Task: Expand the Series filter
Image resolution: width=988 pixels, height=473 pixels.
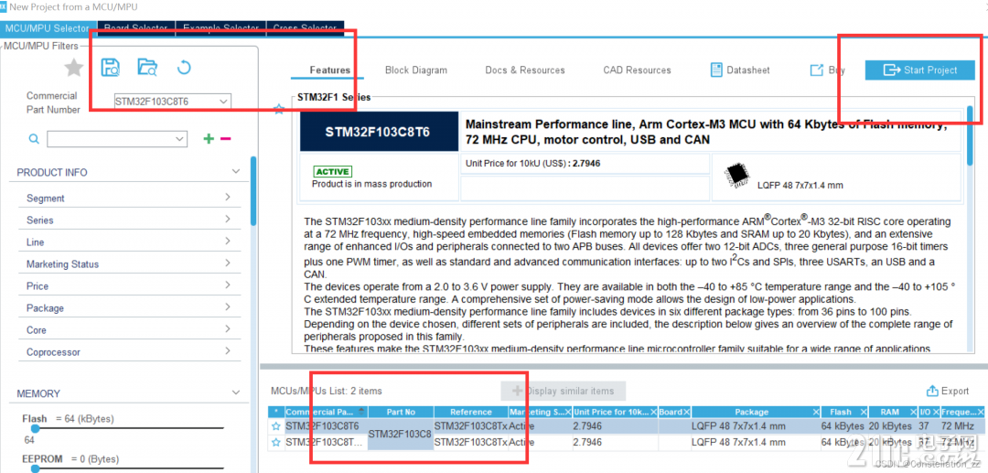Action: (x=228, y=220)
